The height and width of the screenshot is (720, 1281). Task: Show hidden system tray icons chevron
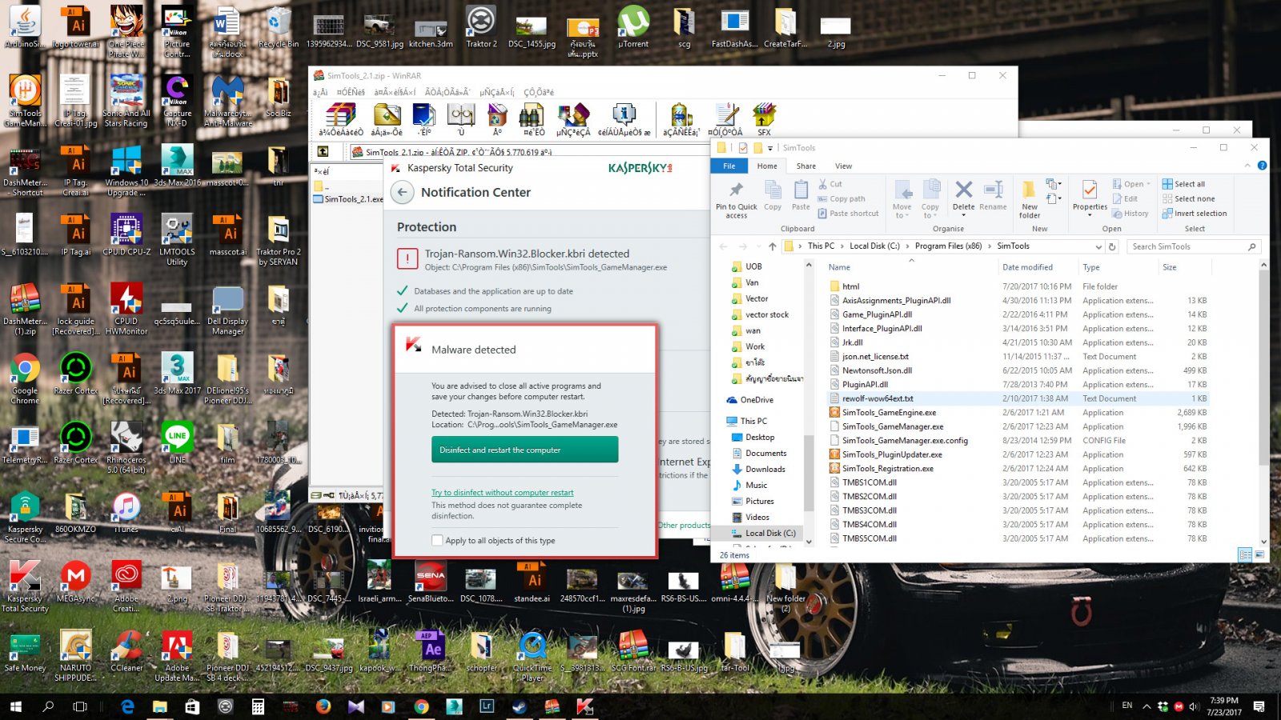point(1146,706)
